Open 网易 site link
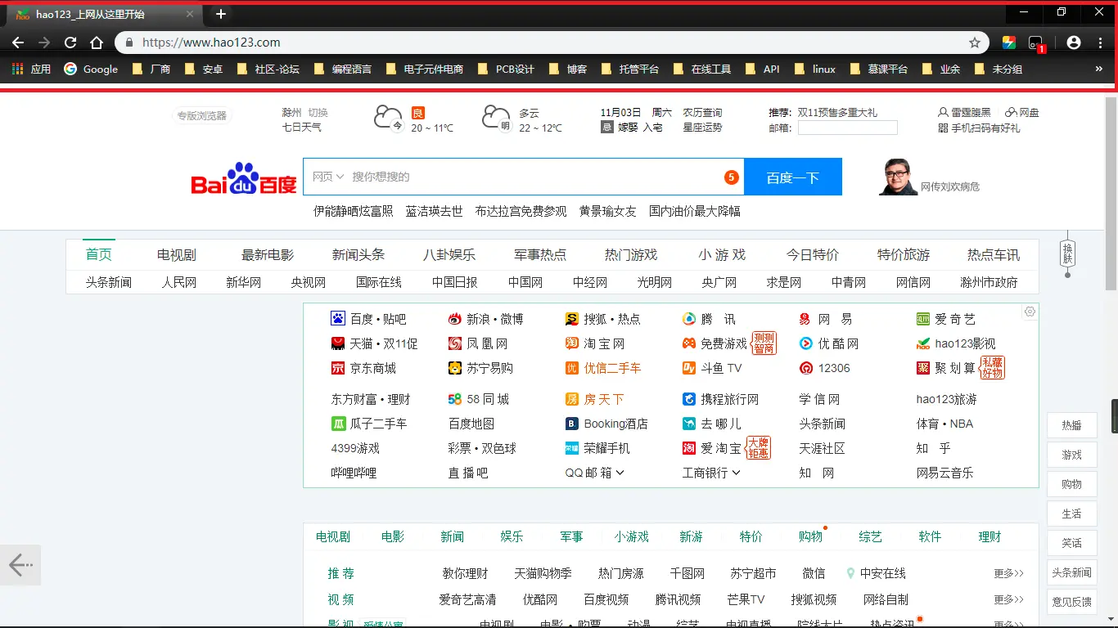This screenshot has width=1118, height=628. click(826, 319)
